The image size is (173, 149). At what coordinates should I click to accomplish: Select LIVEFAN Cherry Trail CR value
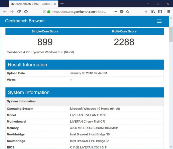click(87, 122)
